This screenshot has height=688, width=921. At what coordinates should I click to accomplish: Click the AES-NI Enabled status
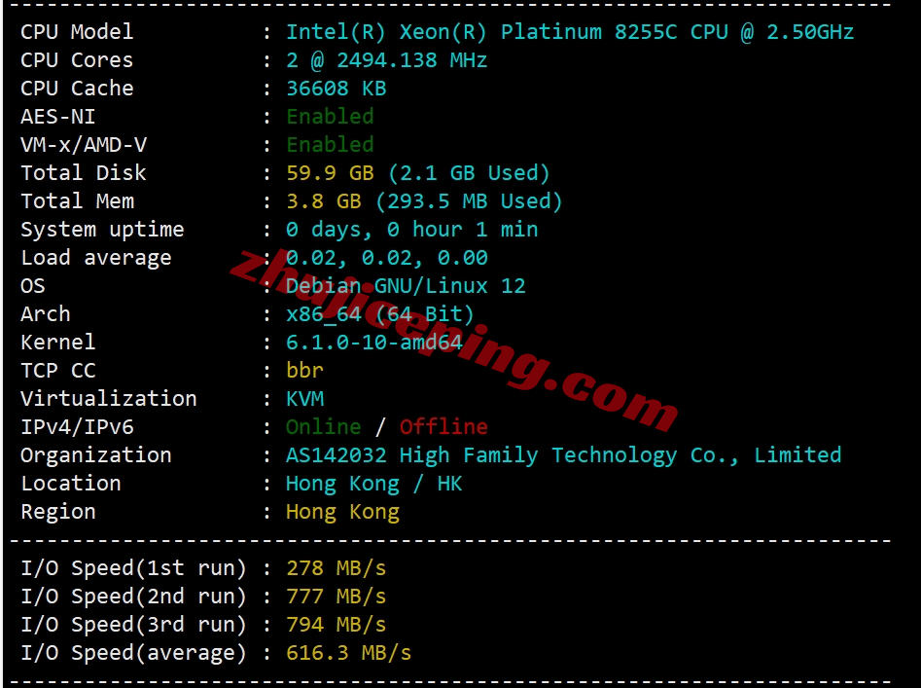330,117
